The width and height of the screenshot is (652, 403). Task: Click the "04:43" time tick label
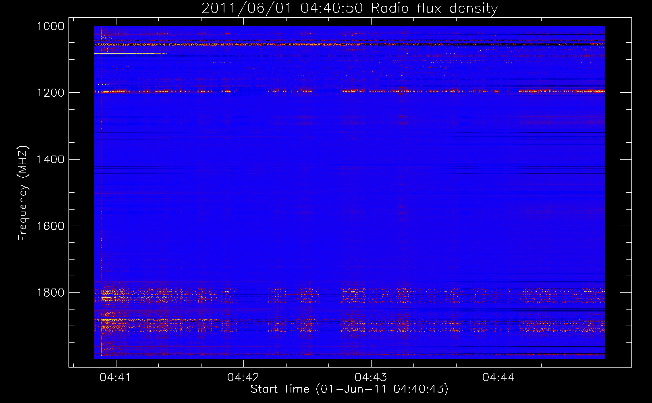pyautogui.click(x=370, y=377)
